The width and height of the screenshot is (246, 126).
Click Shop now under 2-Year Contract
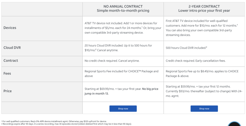click(204, 109)
